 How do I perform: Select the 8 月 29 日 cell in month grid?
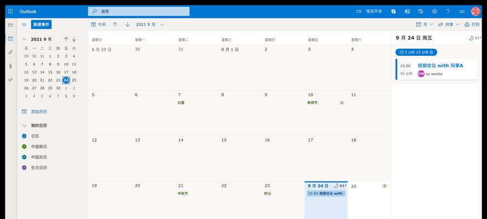(110, 68)
